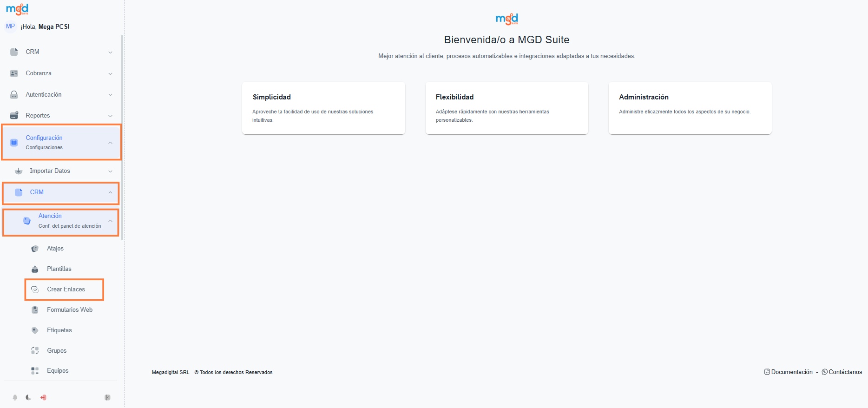Toggle dark mode with the moon icon
The image size is (868, 408).
click(28, 397)
